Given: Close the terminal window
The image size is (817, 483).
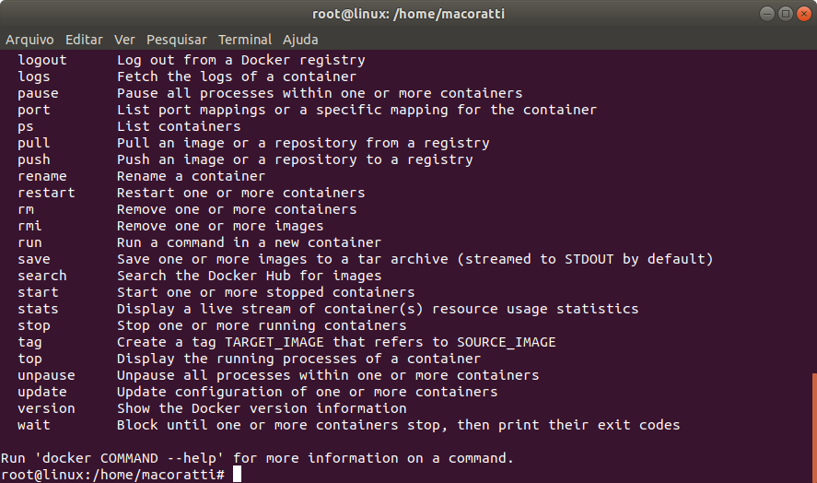Looking at the screenshot, I should 804,14.
